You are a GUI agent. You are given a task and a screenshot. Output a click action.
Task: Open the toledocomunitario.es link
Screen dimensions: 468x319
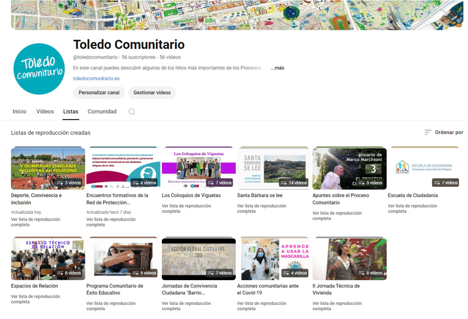click(96, 78)
